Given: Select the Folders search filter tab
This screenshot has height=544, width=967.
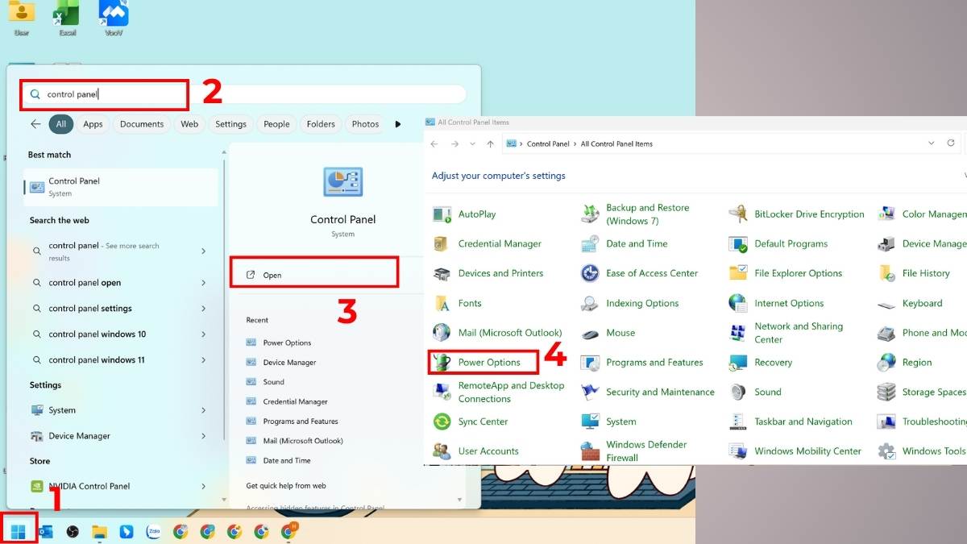Looking at the screenshot, I should click(321, 124).
